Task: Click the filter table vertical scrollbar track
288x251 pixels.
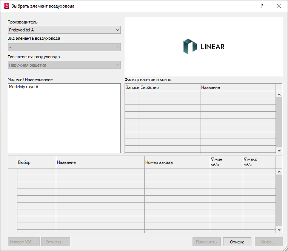Action: tap(279, 122)
